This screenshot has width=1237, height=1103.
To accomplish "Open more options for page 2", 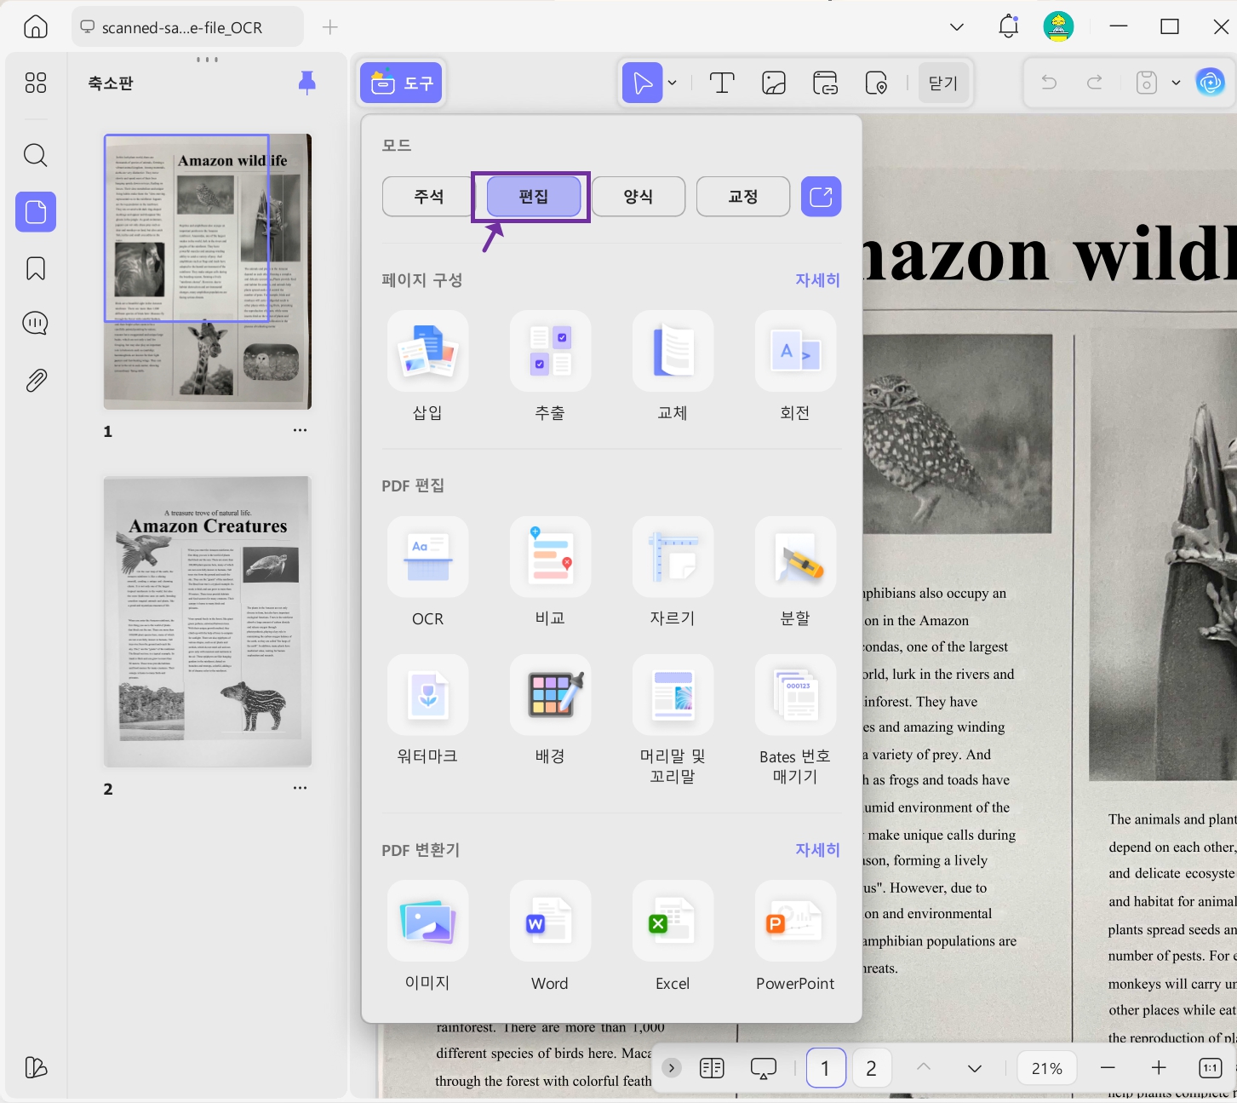I will (300, 788).
